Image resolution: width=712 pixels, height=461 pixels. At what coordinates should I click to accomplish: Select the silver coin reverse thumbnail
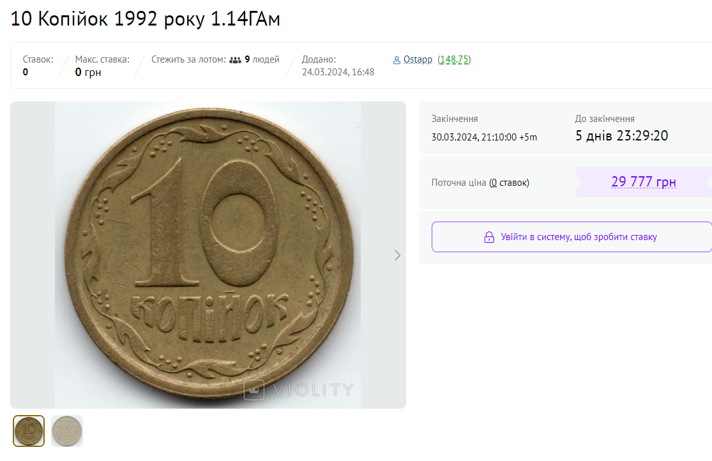coord(67,431)
